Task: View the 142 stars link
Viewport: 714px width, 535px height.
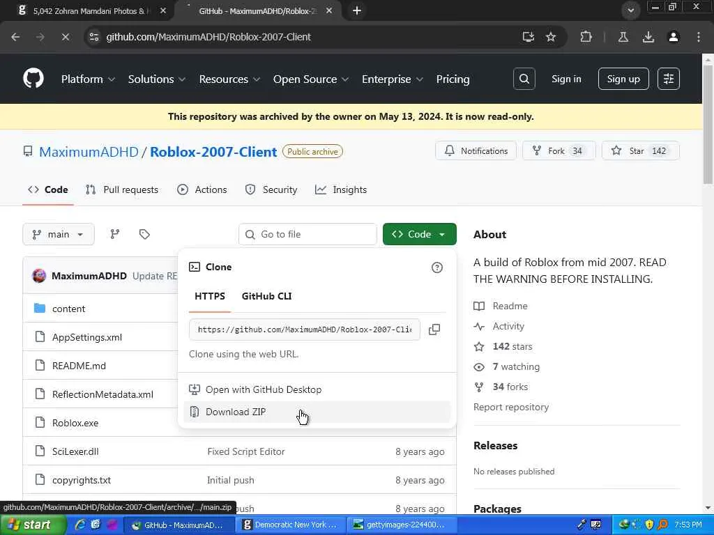Action: coord(512,346)
